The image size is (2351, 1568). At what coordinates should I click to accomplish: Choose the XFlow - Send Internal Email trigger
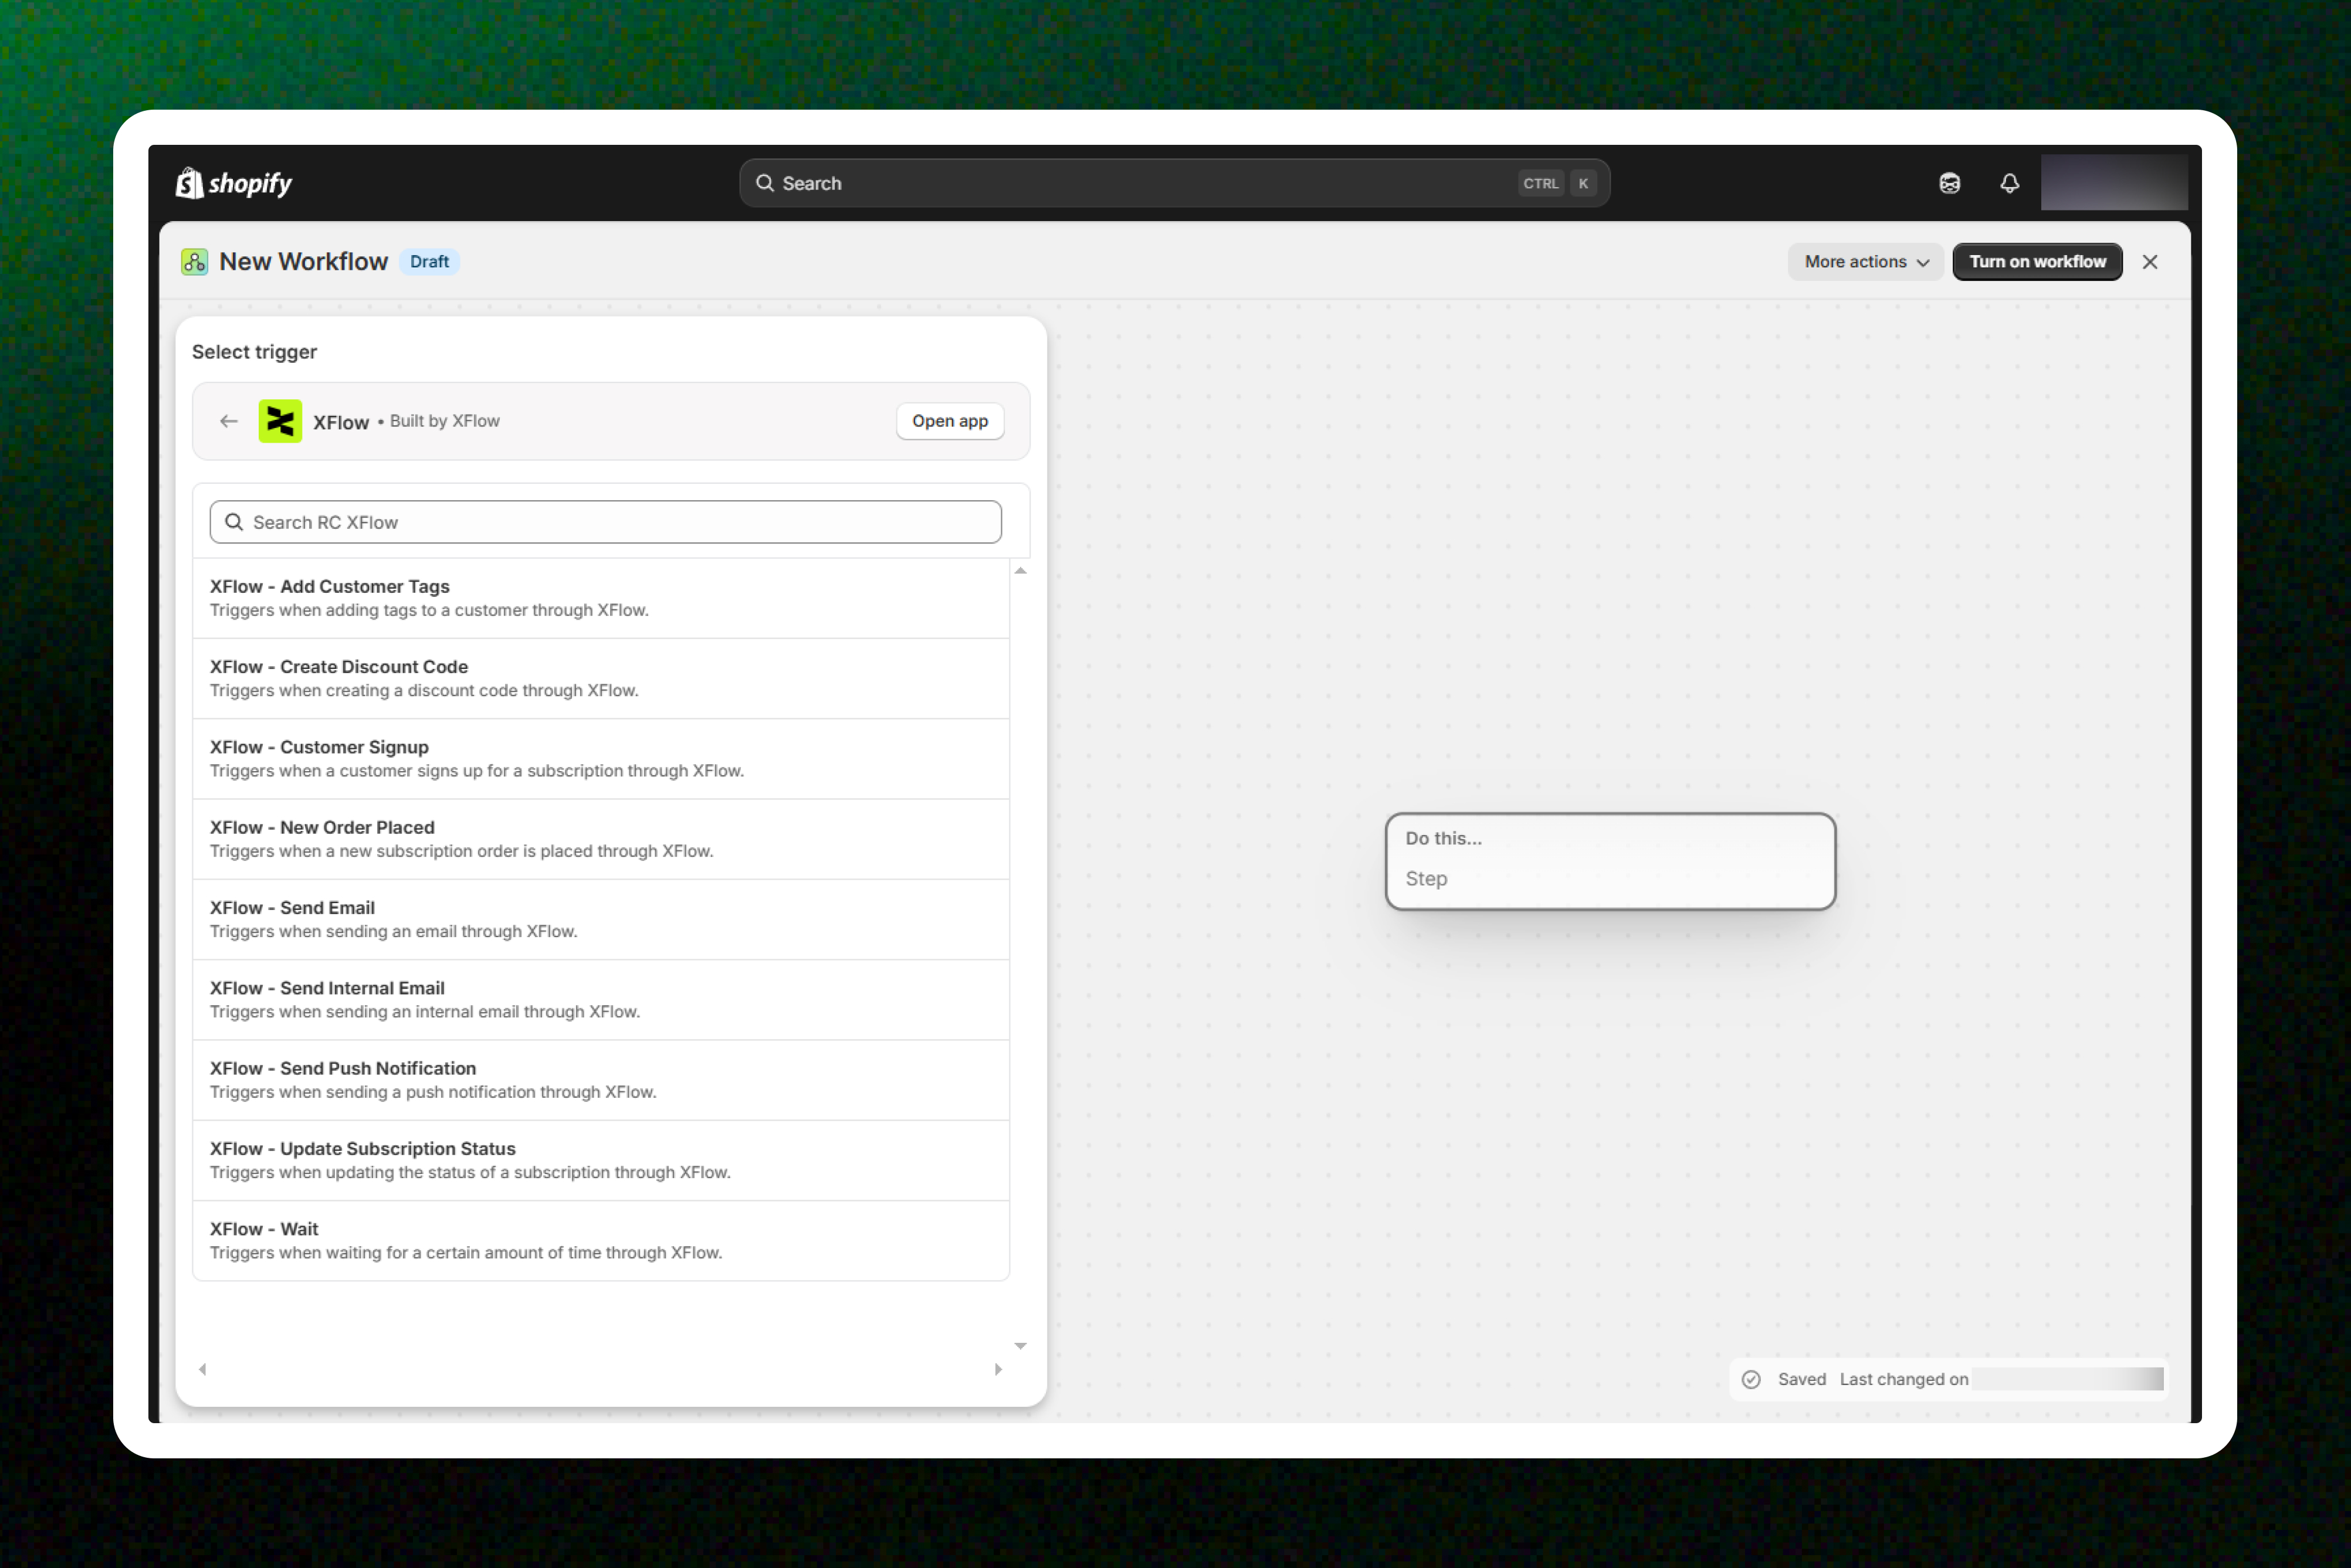pos(601,1000)
